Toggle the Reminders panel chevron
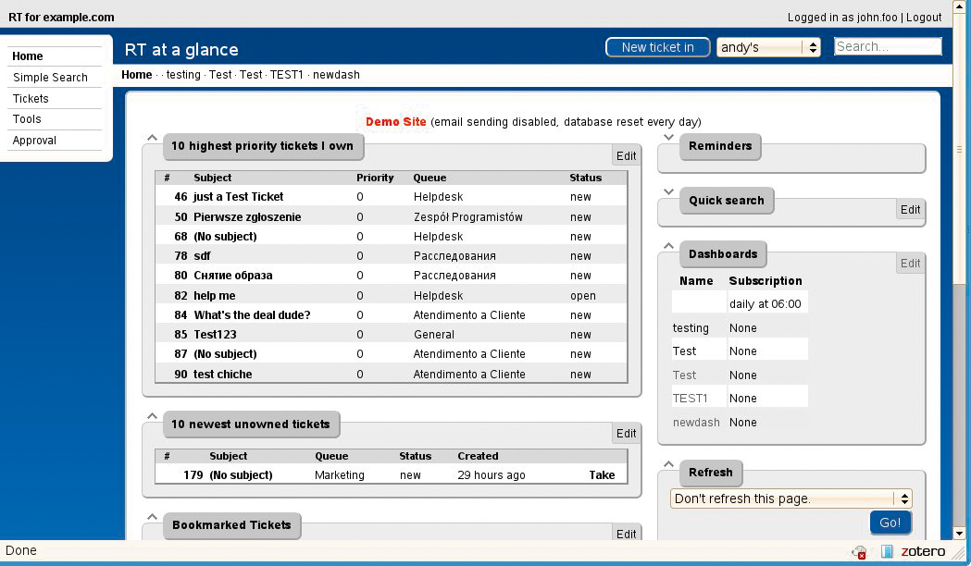 tap(669, 139)
